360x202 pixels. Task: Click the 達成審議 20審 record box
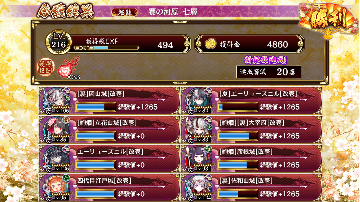(x=269, y=72)
